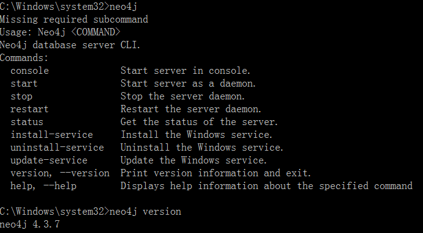Click the 'restart' command entry
423x233 pixels.
[x=29, y=109]
